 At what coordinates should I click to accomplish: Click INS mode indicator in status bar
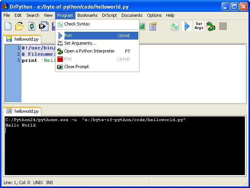point(50,183)
